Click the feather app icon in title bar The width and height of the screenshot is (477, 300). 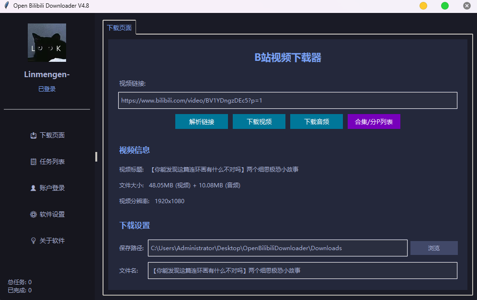click(6, 5)
